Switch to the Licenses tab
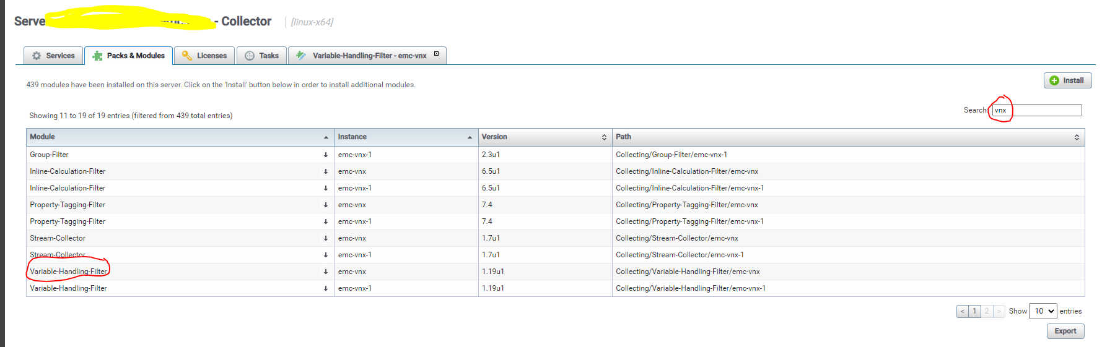 (204, 56)
